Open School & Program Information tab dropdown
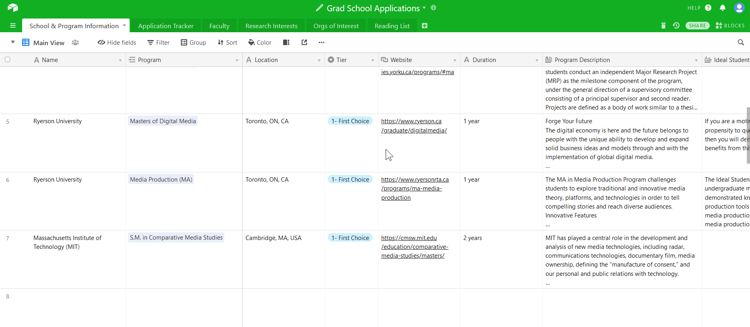The width and height of the screenshot is (750, 327). [124, 25]
